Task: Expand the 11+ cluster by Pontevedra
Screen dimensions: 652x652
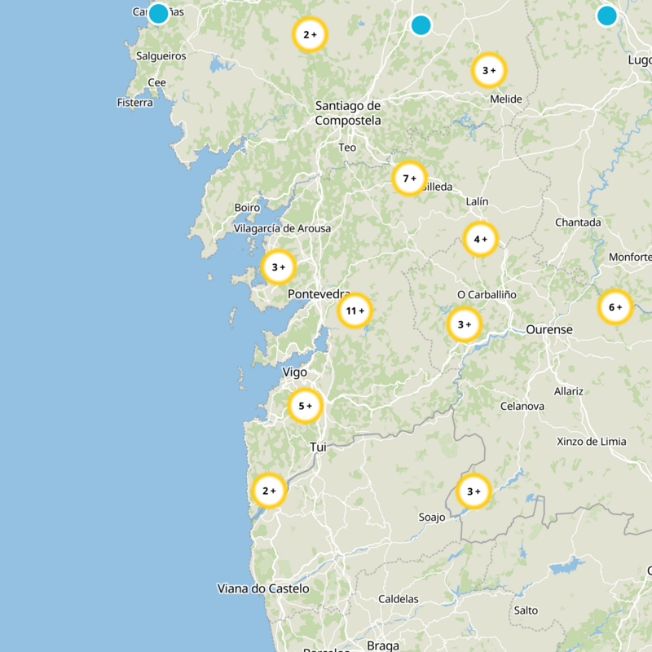Action: coord(355,311)
